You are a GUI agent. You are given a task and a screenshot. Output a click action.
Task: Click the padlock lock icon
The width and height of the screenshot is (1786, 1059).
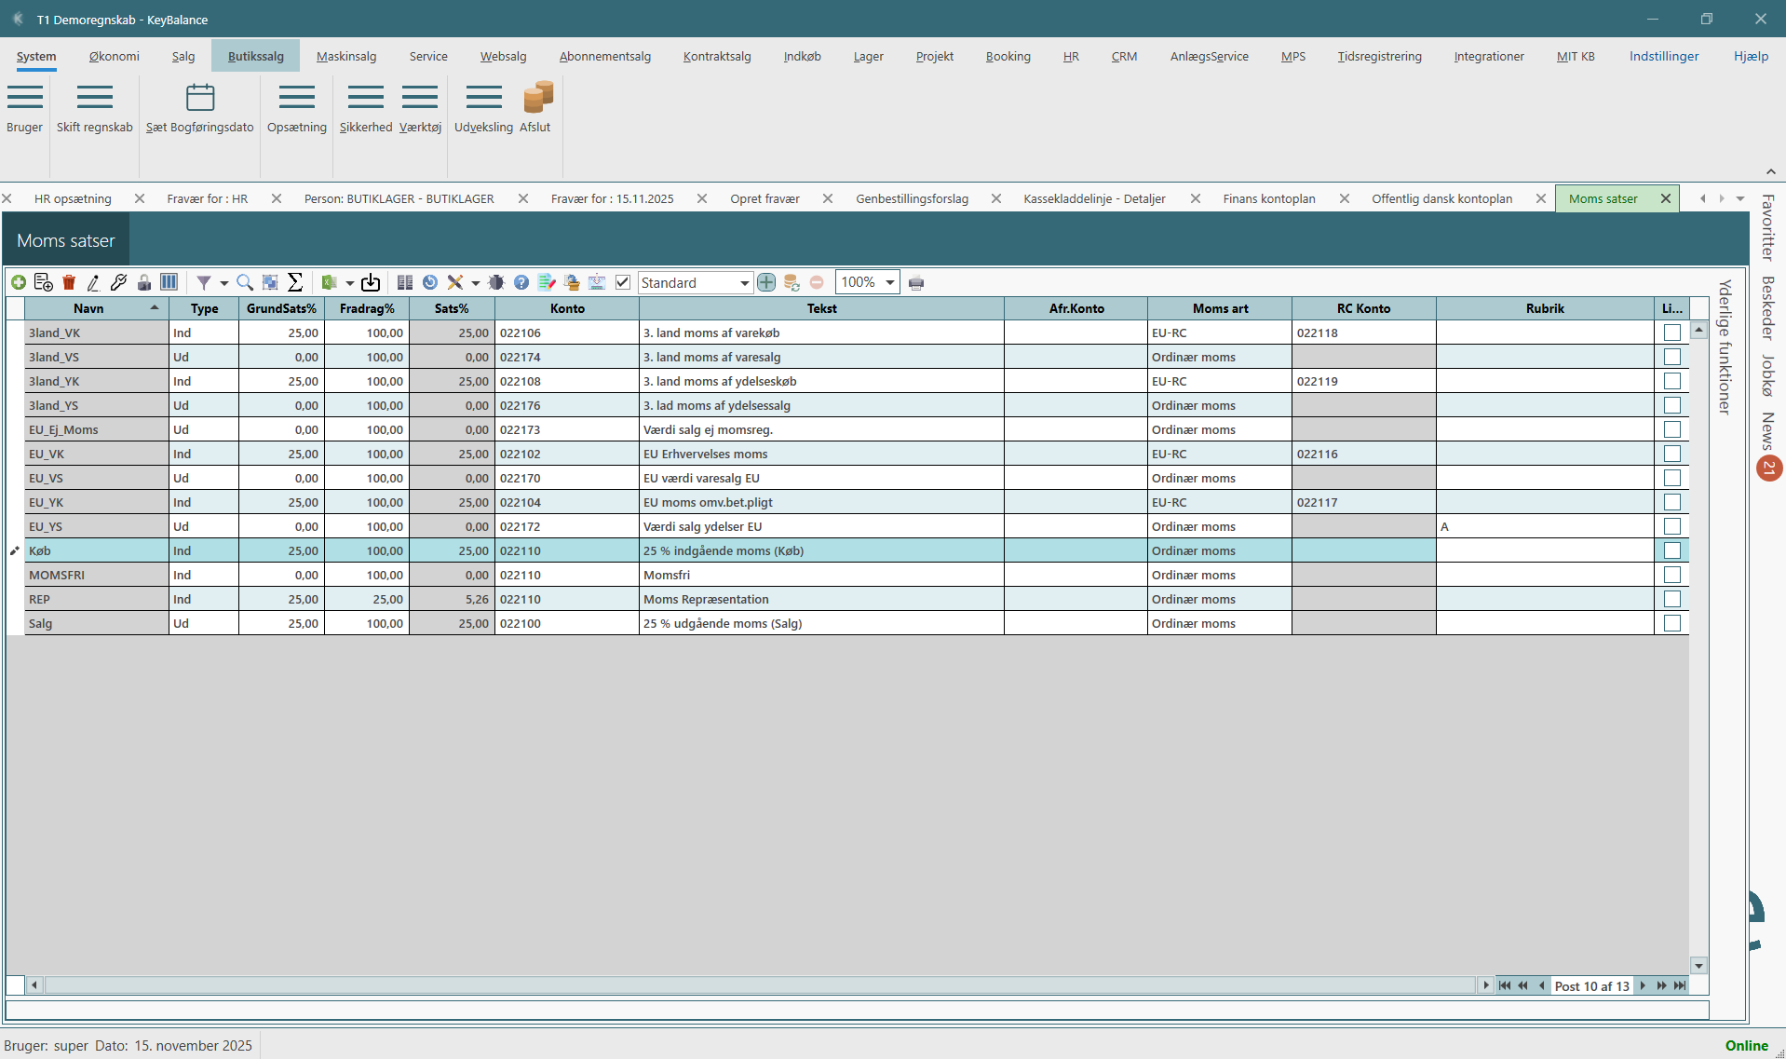(x=144, y=282)
